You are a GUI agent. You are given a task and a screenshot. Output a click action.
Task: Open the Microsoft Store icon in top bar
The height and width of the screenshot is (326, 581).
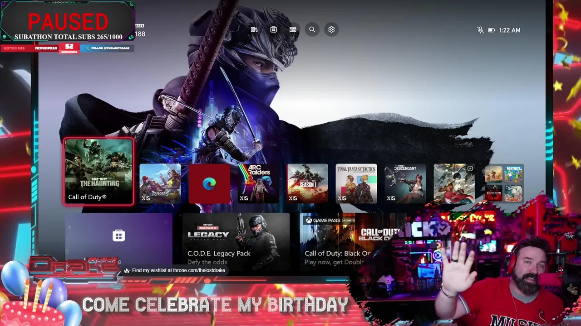pyautogui.click(x=273, y=29)
